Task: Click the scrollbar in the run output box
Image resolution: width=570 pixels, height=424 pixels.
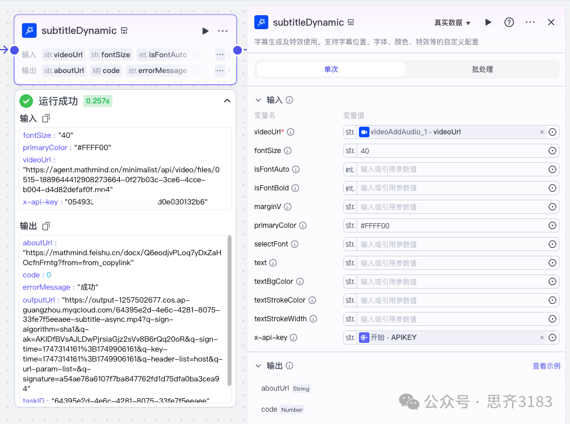Action: (229, 310)
